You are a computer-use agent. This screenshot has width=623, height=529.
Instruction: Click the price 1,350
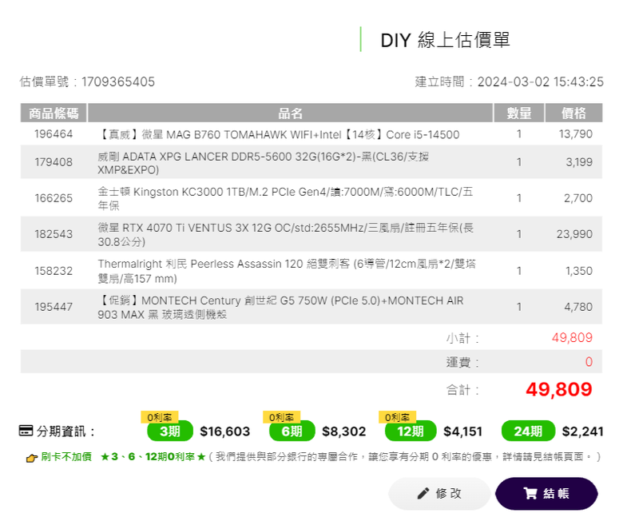click(579, 271)
